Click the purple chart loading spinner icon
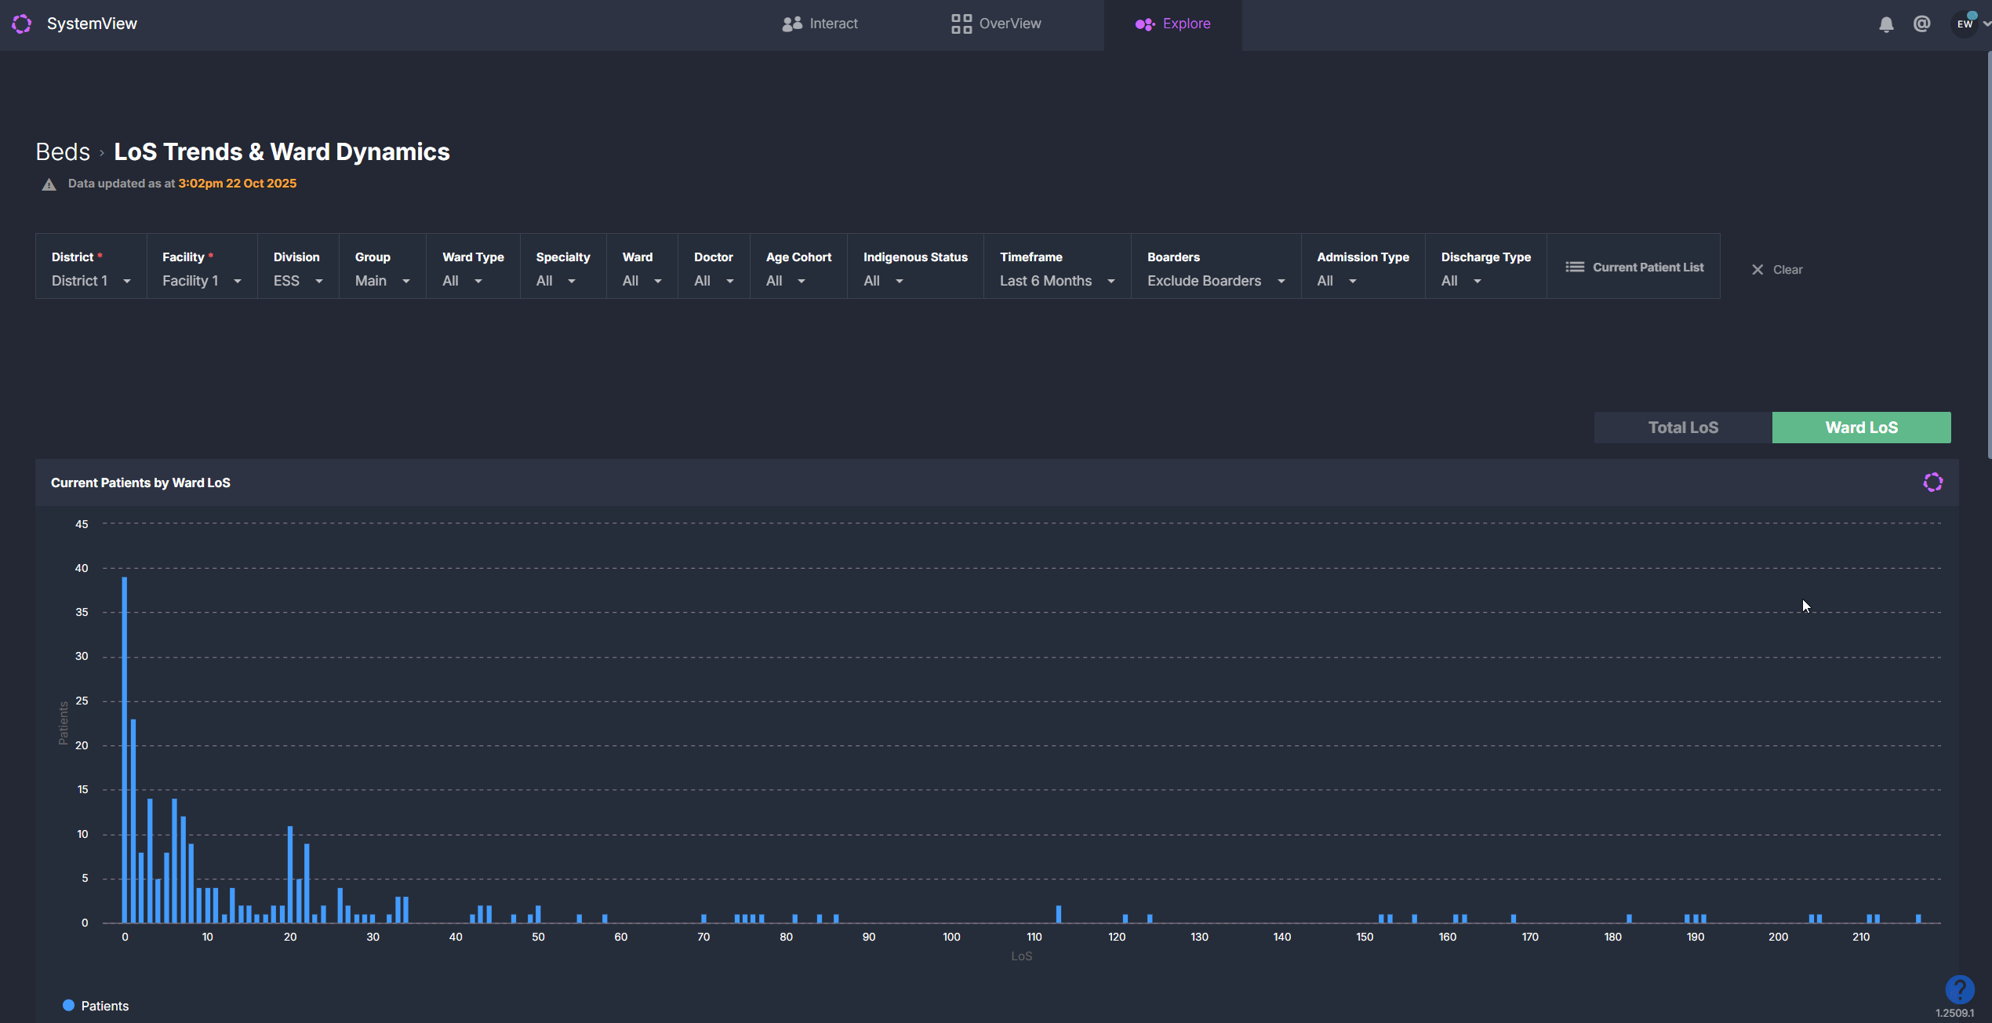 click(1932, 482)
